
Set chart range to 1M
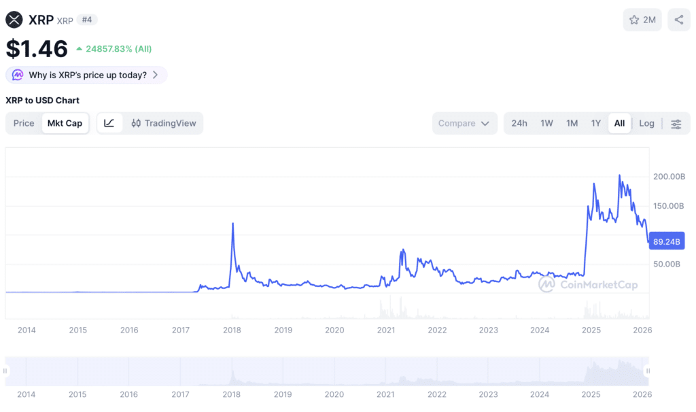[x=572, y=123]
